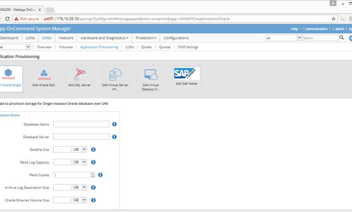The image size is (352, 212).
Task: Bookmark this page with star icon
Action: click(x=333, y=19)
